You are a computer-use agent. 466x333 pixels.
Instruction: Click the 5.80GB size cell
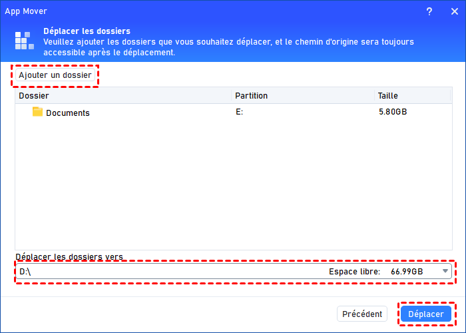click(x=393, y=112)
